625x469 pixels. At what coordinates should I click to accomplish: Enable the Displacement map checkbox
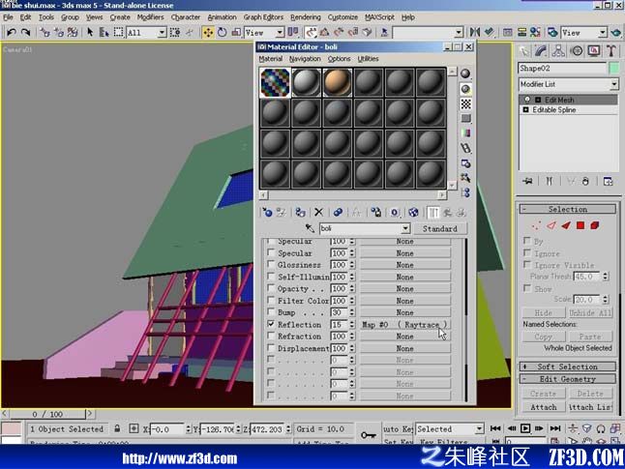(271, 348)
